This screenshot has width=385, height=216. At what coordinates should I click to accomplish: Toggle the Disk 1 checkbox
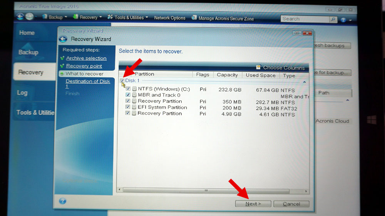coord(122,80)
